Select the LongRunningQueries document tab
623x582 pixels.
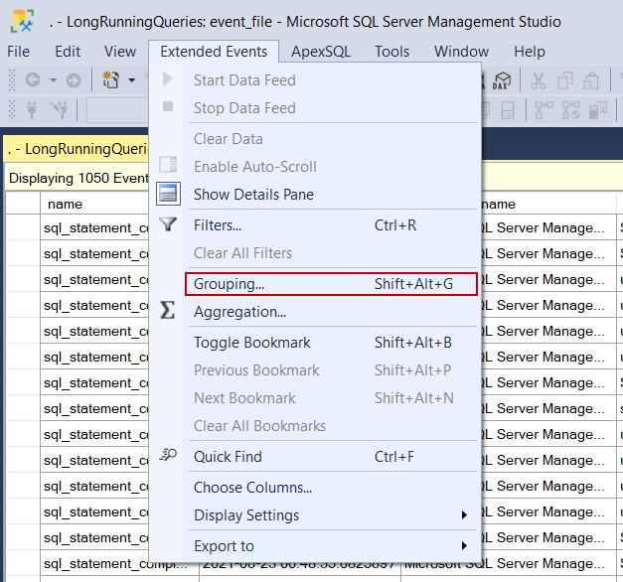pyautogui.click(x=76, y=150)
